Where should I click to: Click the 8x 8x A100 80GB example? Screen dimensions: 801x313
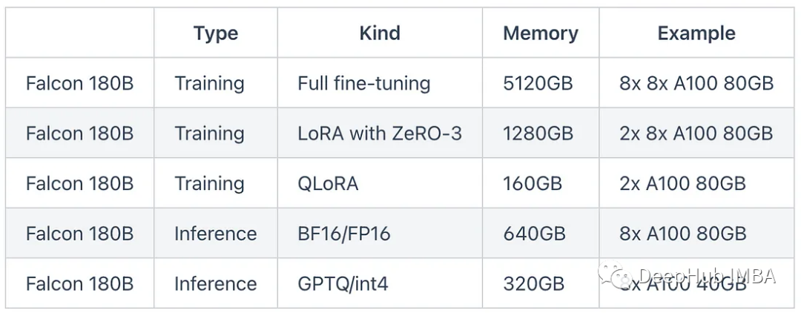coord(696,83)
